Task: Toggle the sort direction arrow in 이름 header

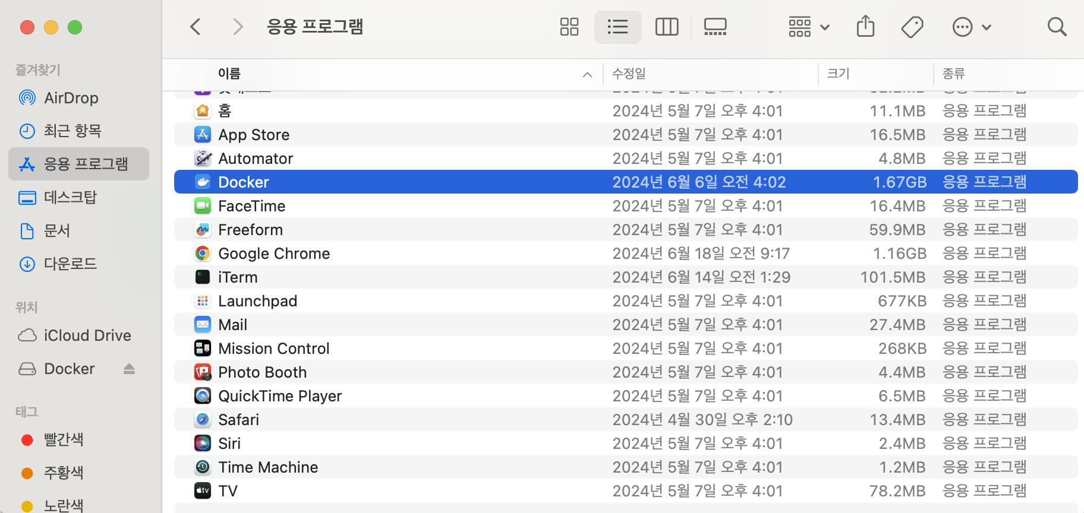Action: [587, 74]
